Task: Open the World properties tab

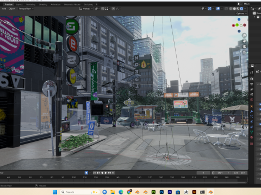Action: pos(252,100)
